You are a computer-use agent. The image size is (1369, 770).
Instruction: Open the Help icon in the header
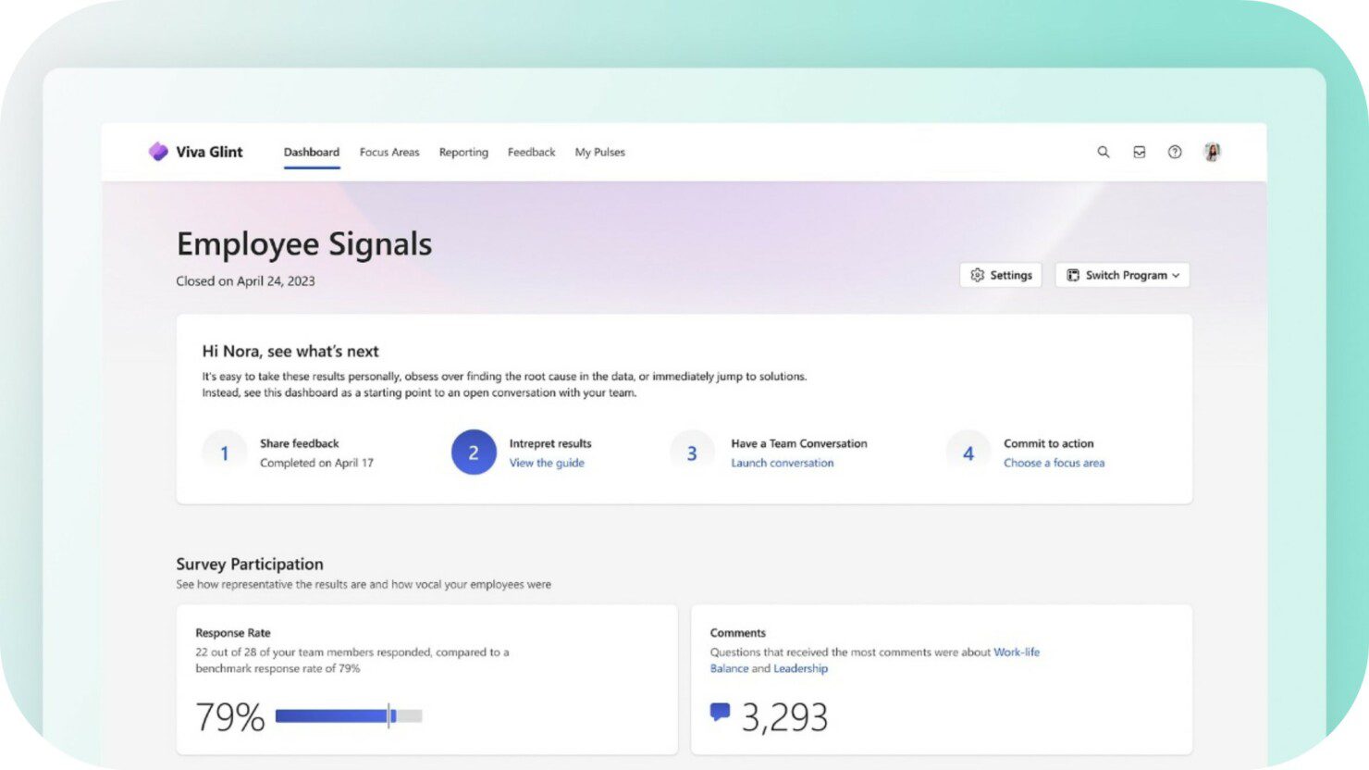(x=1174, y=152)
